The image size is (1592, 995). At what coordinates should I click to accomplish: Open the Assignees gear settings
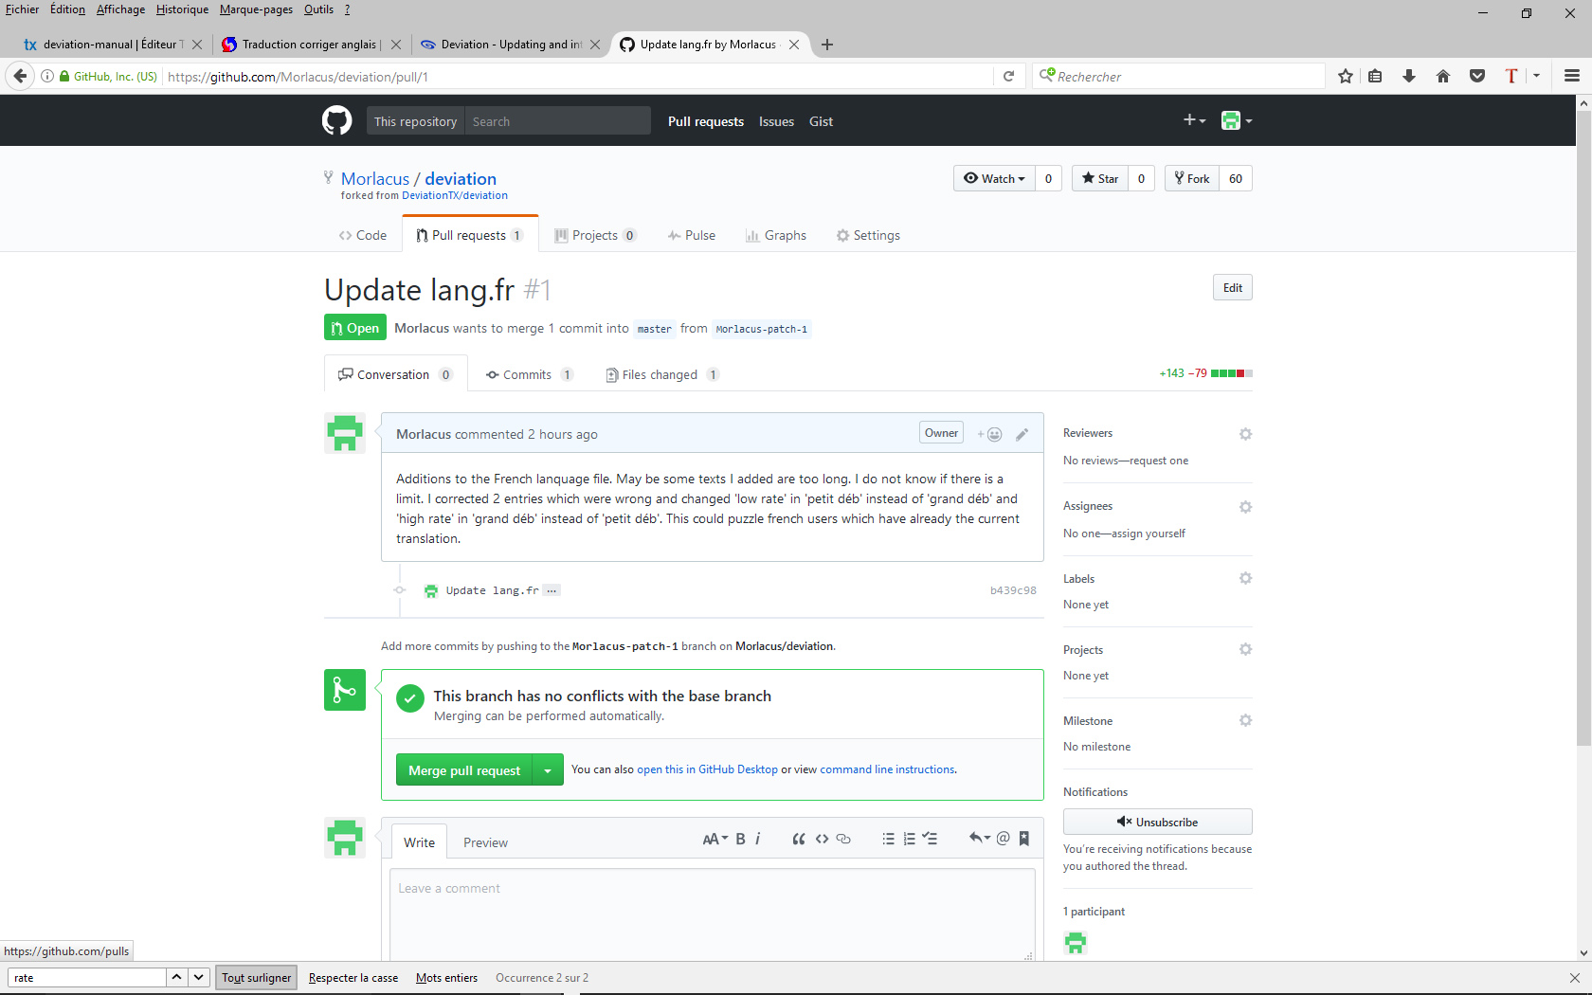click(x=1245, y=507)
